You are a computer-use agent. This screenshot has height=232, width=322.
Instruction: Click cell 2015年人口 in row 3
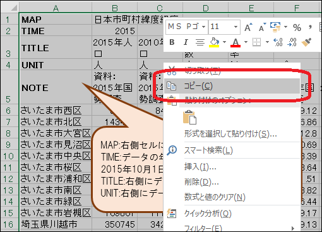click(x=115, y=47)
